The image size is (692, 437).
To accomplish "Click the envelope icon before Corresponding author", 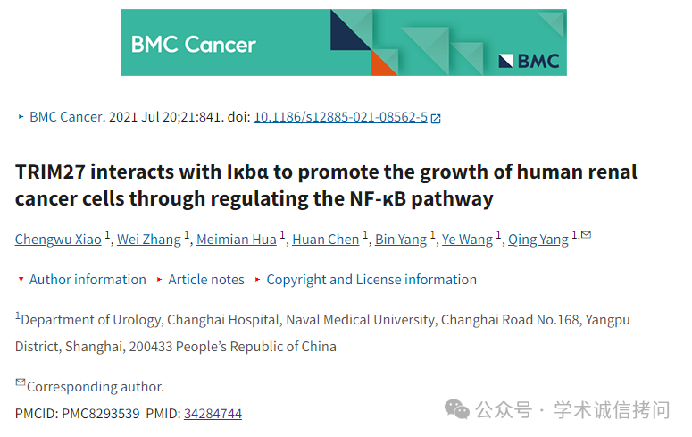I will coord(21,382).
